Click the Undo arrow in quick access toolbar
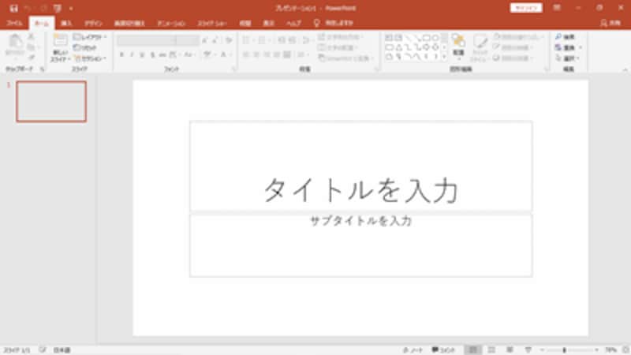Image resolution: width=631 pixels, height=355 pixels. pyautogui.click(x=28, y=8)
